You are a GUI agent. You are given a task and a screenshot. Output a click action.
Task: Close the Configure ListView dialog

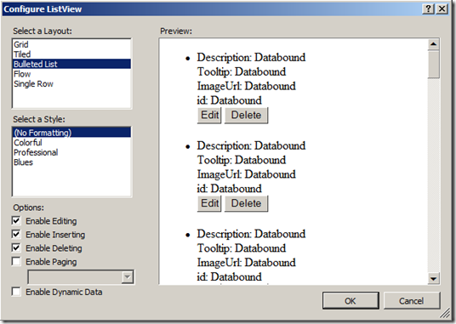(x=442, y=9)
